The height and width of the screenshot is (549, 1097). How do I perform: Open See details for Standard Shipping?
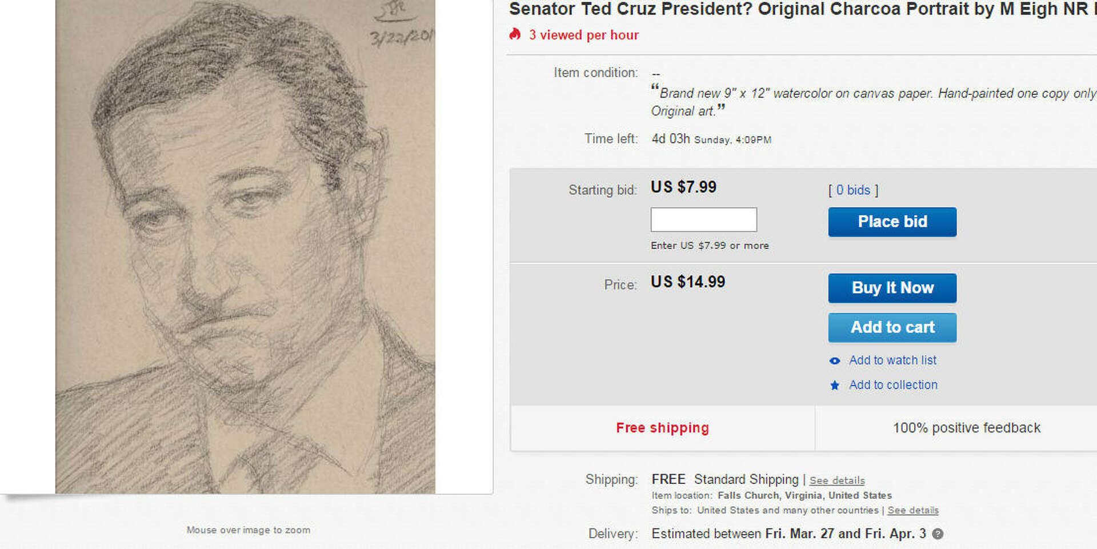pyautogui.click(x=836, y=480)
